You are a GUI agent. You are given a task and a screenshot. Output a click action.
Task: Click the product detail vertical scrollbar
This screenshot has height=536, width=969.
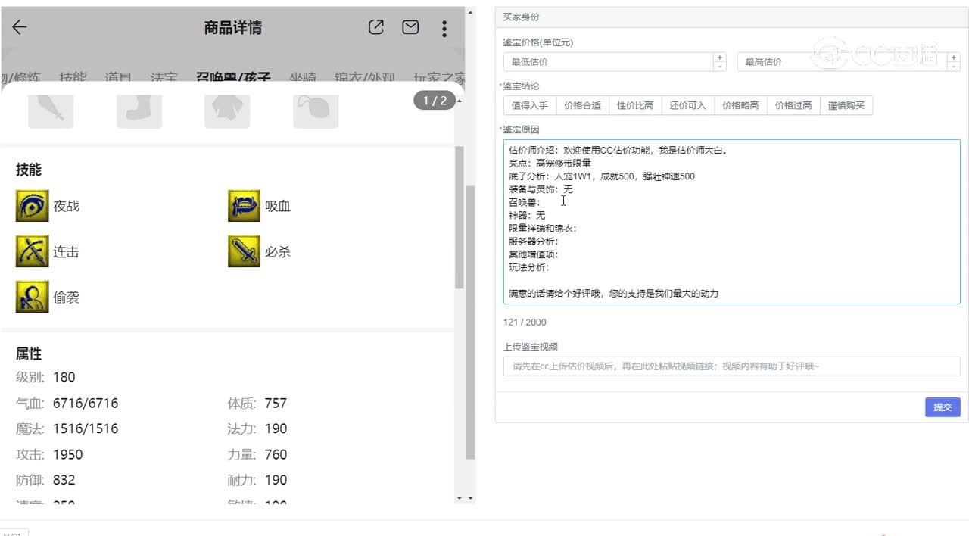point(460,220)
